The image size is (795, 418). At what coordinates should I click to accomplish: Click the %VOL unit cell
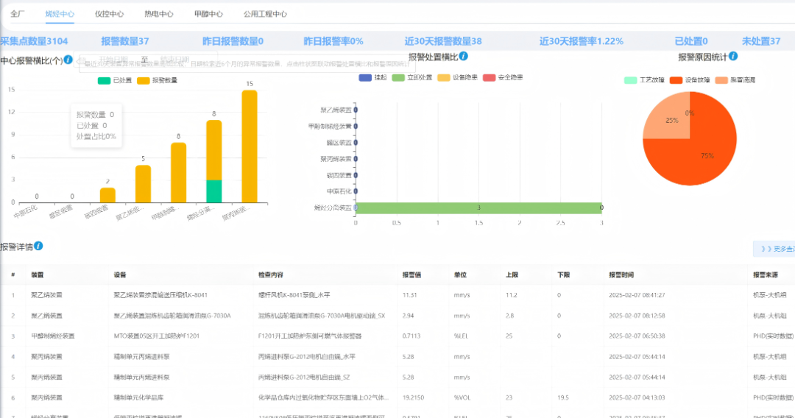point(462,397)
